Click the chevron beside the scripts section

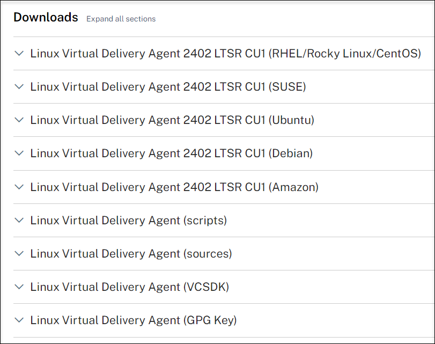[x=19, y=220]
